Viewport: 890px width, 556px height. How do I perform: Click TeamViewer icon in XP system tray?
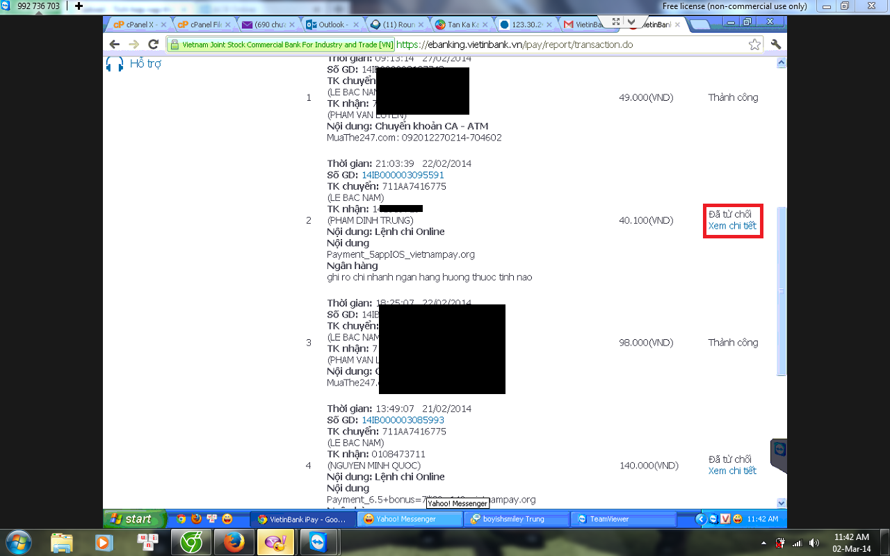click(x=713, y=519)
